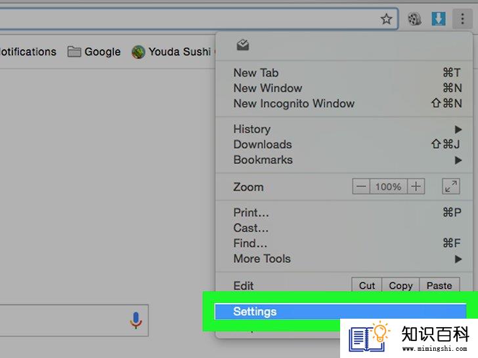Click the blue download extension icon
Viewport: 478px width, 358px height.
[439, 19]
